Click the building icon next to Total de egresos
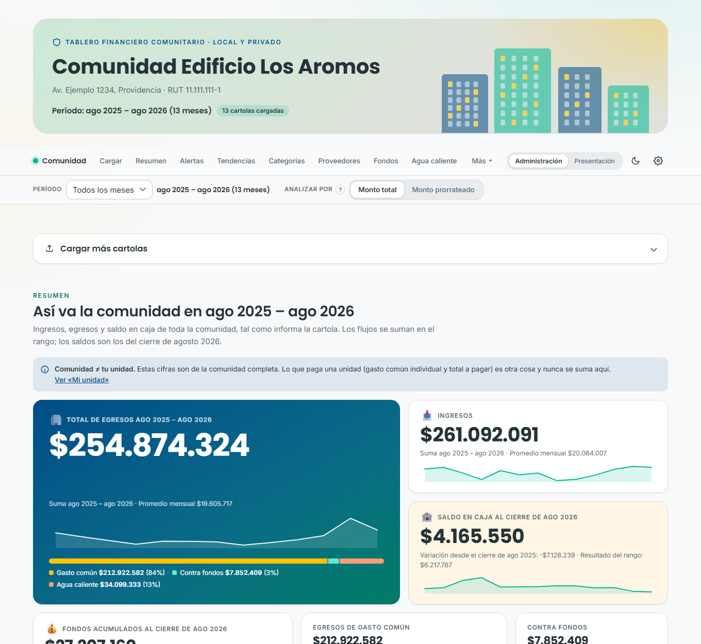 56,420
